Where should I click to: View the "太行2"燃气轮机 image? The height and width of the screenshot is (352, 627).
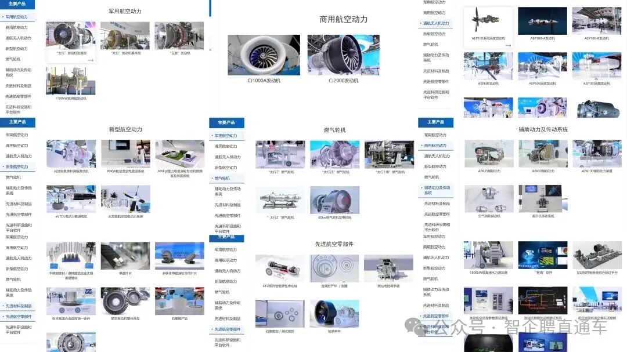[x=280, y=199]
